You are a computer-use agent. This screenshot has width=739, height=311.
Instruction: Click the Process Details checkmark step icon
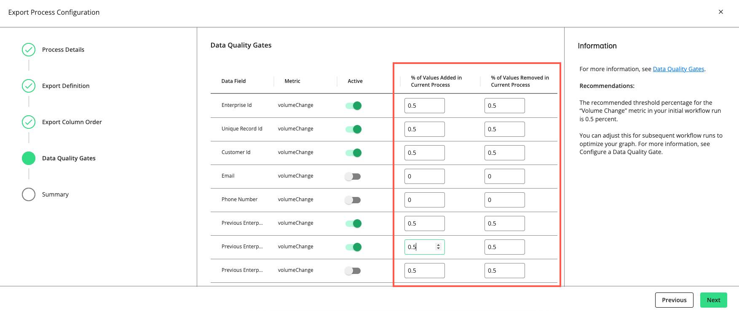pyautogui.click(x=29, y=50)
